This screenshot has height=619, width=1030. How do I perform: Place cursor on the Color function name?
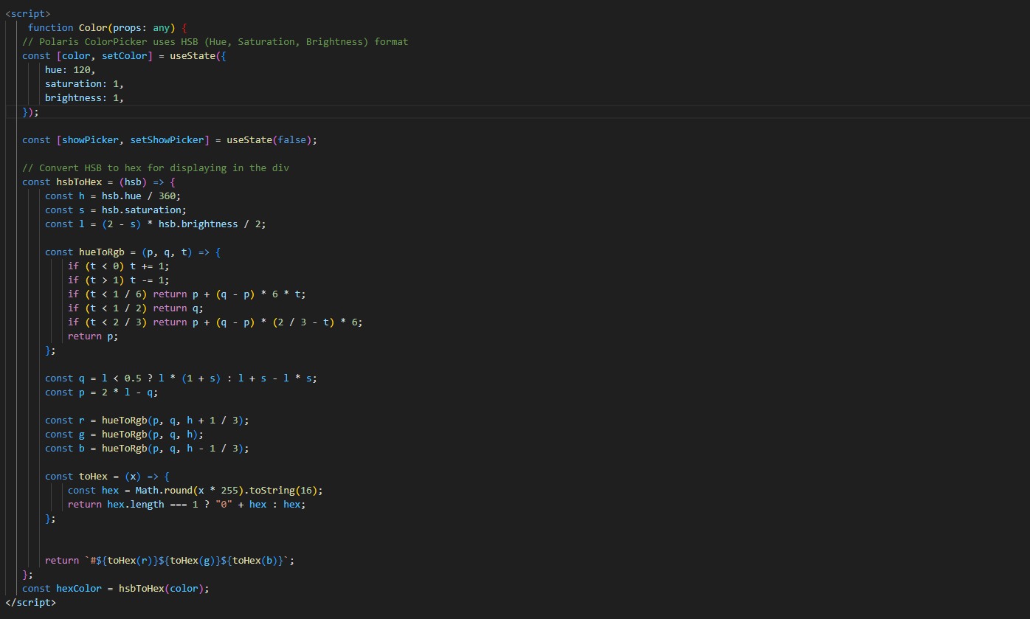[x=93, y=27]
